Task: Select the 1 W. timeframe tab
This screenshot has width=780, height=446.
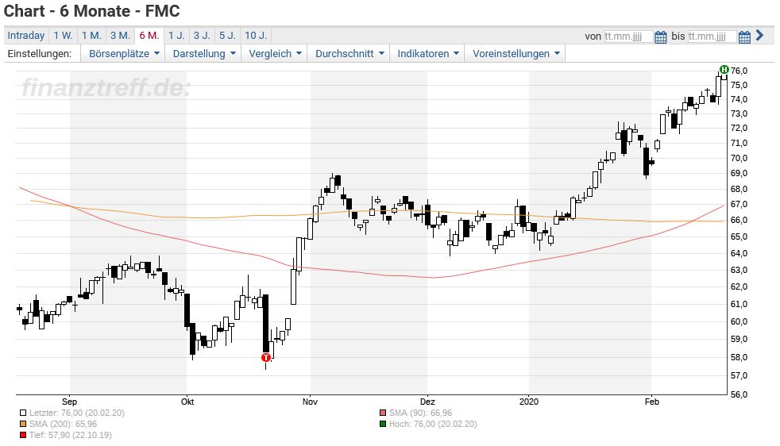Action: 64,35
